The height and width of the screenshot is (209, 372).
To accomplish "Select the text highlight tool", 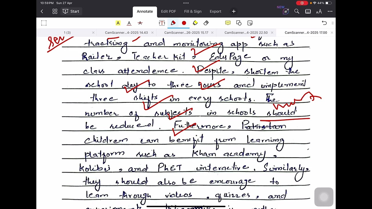I will coord(118,23).
